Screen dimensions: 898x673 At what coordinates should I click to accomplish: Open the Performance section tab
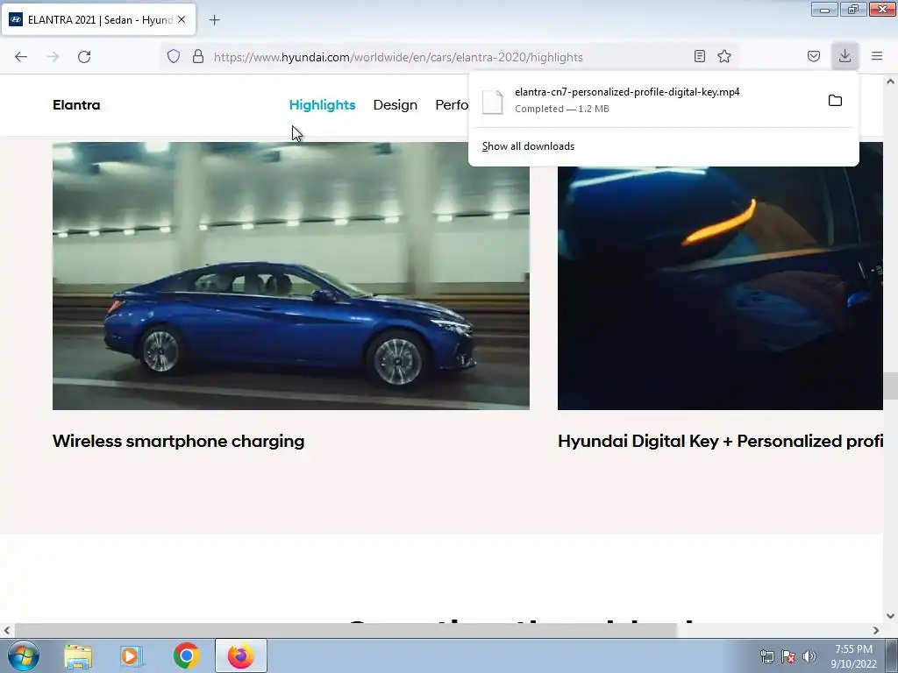point(452,105)
